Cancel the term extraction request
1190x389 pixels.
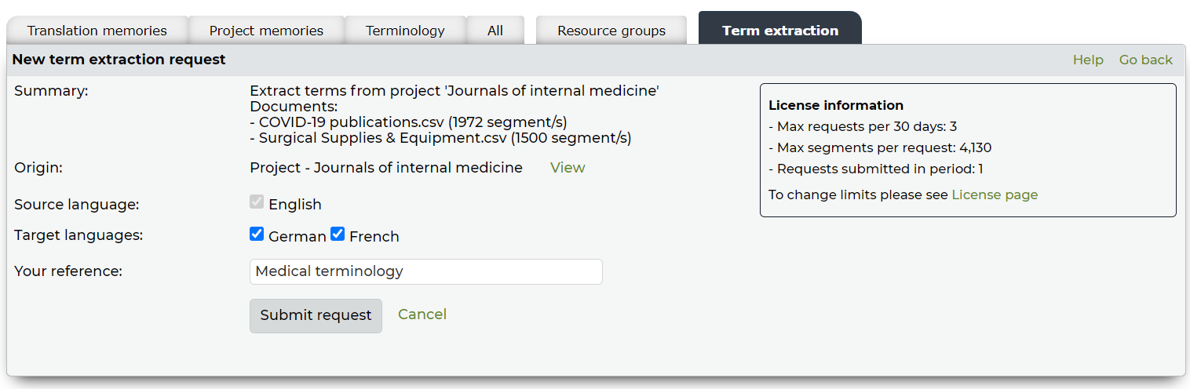click(x=422, y=314)
